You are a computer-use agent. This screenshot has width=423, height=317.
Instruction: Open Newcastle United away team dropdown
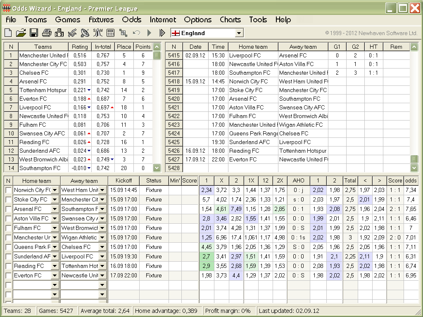(x=102, y=276)
